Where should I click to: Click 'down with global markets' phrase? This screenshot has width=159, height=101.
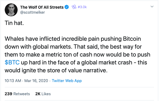38,47
